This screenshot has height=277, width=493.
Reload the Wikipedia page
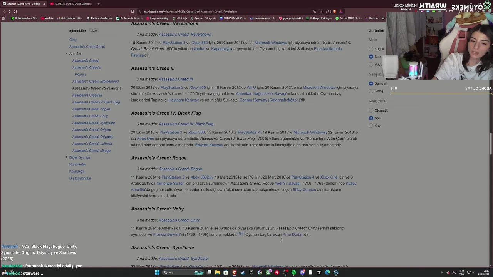[15, 12]
